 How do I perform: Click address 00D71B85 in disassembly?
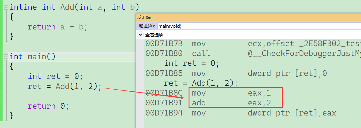pyautogui.click(x=164, y=73)
